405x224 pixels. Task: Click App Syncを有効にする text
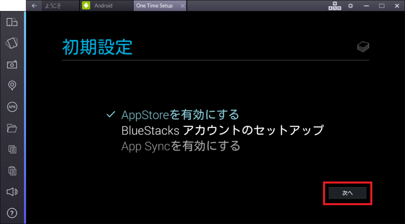(181, 146)
